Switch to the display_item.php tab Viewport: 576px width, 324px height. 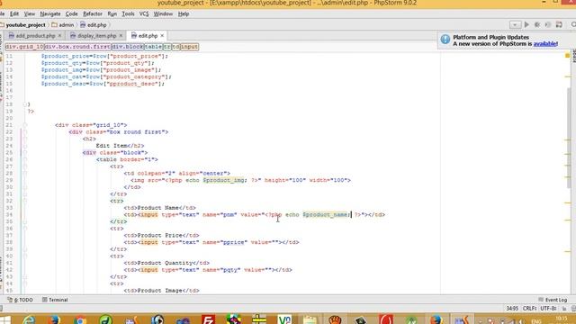tap(96, 36)
